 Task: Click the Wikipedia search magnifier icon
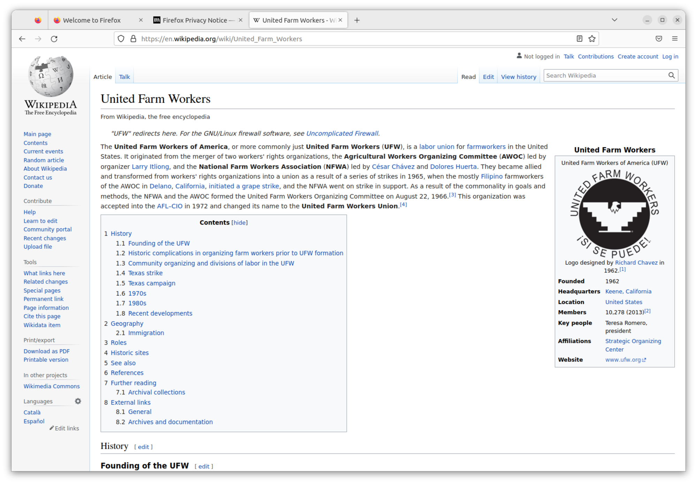pyautogui.click(x=671, y=75)
